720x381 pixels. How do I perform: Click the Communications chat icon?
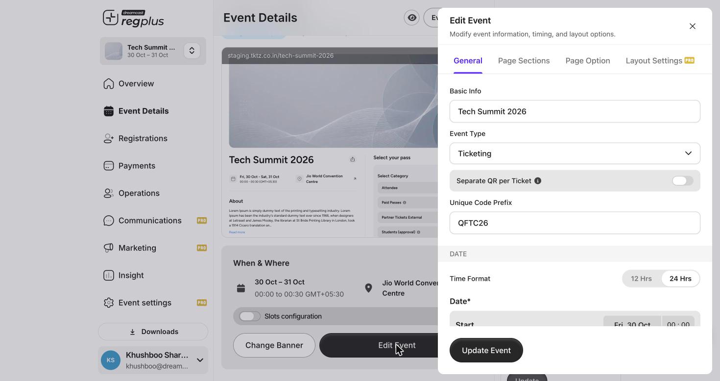pyautogui.click(x=109, y=221)
